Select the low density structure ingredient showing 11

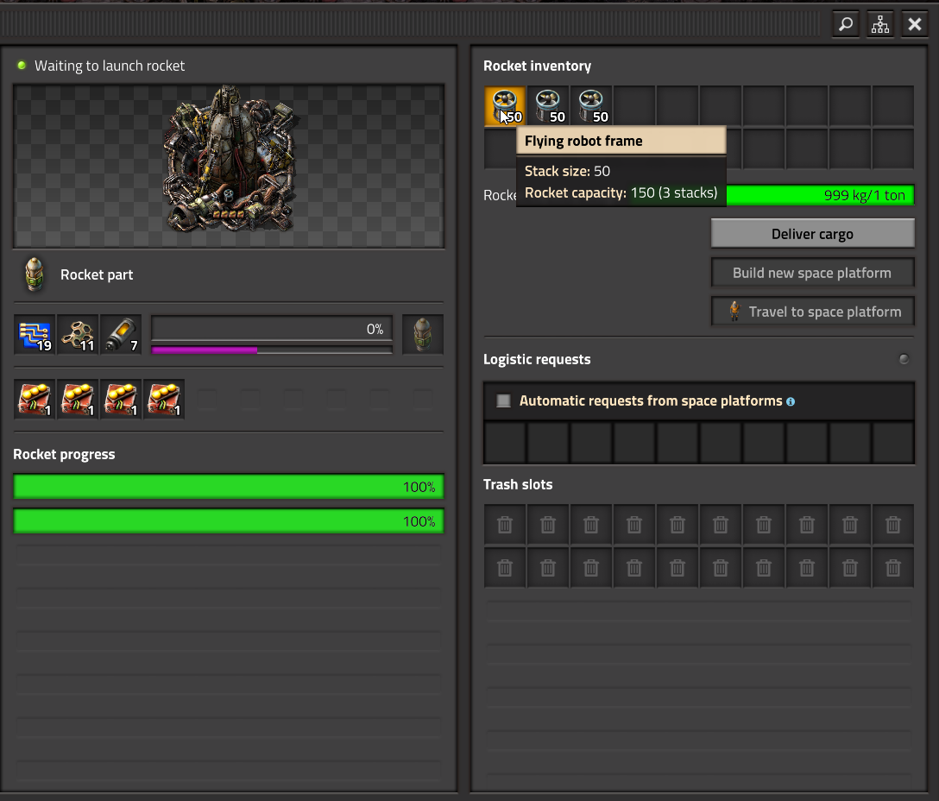point(78,334)
